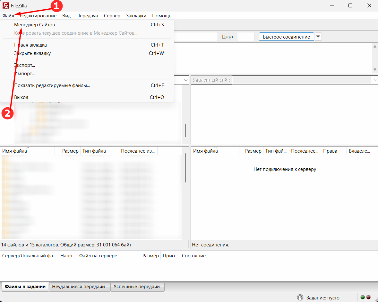Click local directory tree scrollbar thumb
Screen dimensions: 378x302
(x=185, y=130)
